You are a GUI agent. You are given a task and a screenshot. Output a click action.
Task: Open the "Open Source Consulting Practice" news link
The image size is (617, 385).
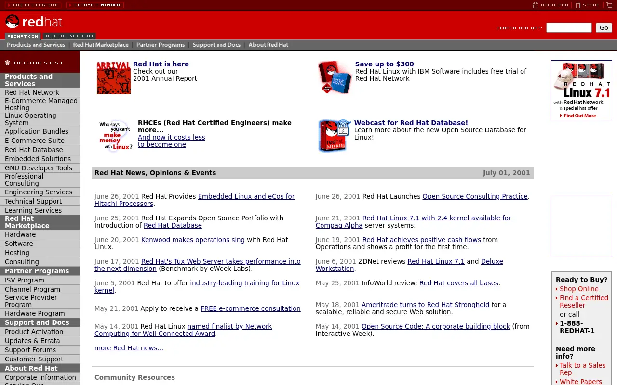point(475,196)
